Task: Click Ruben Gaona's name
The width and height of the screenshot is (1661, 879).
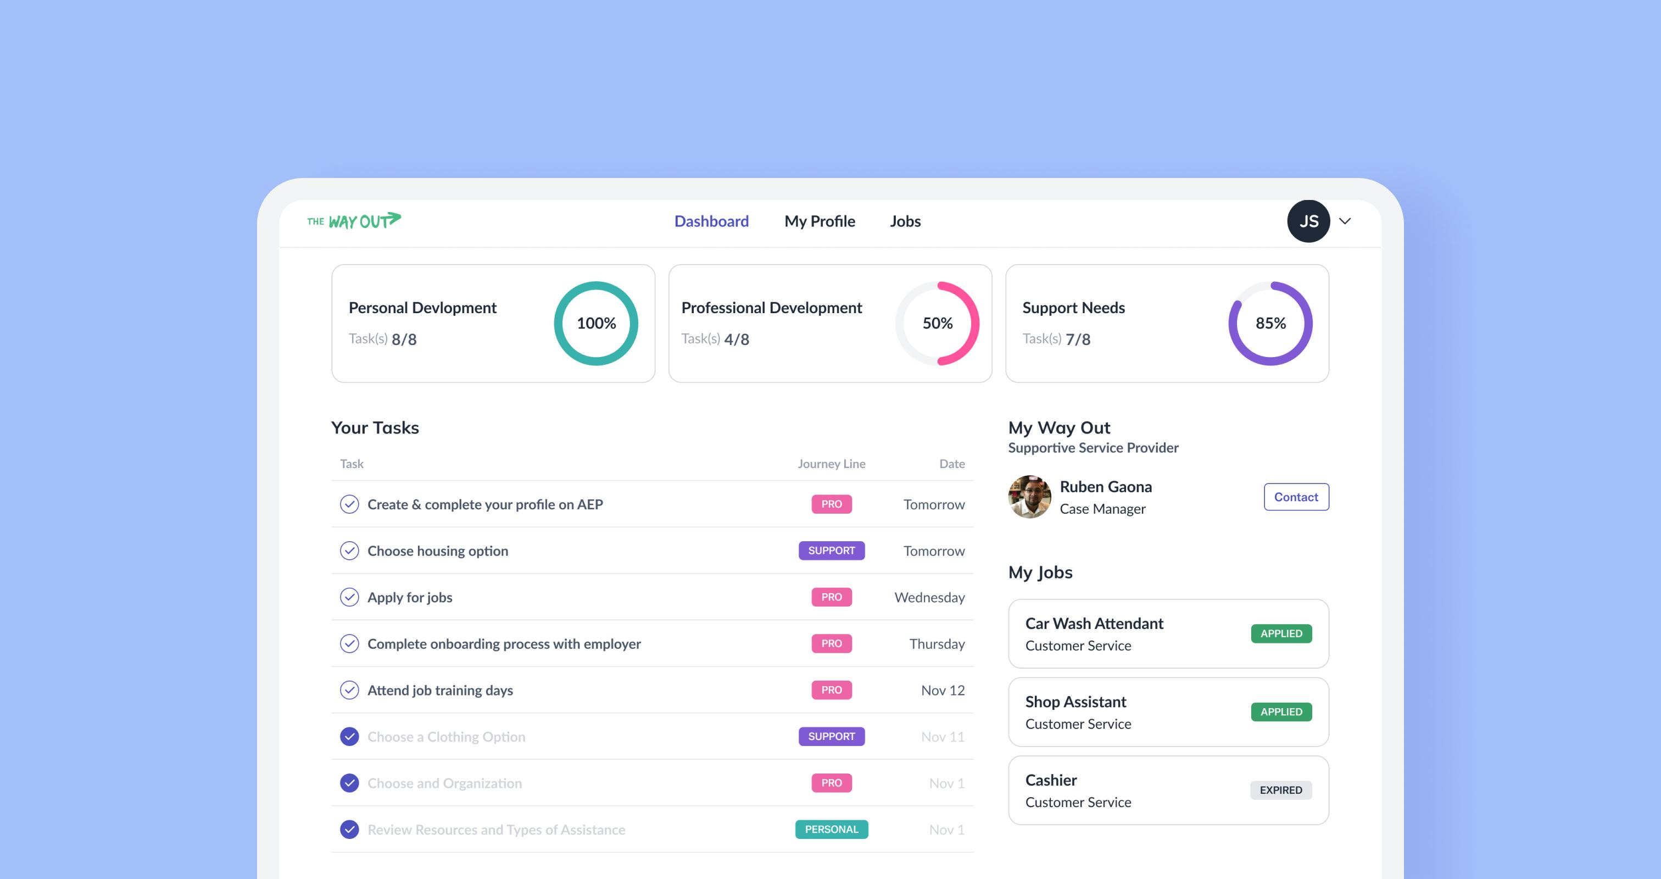Action: [1105, 486]
